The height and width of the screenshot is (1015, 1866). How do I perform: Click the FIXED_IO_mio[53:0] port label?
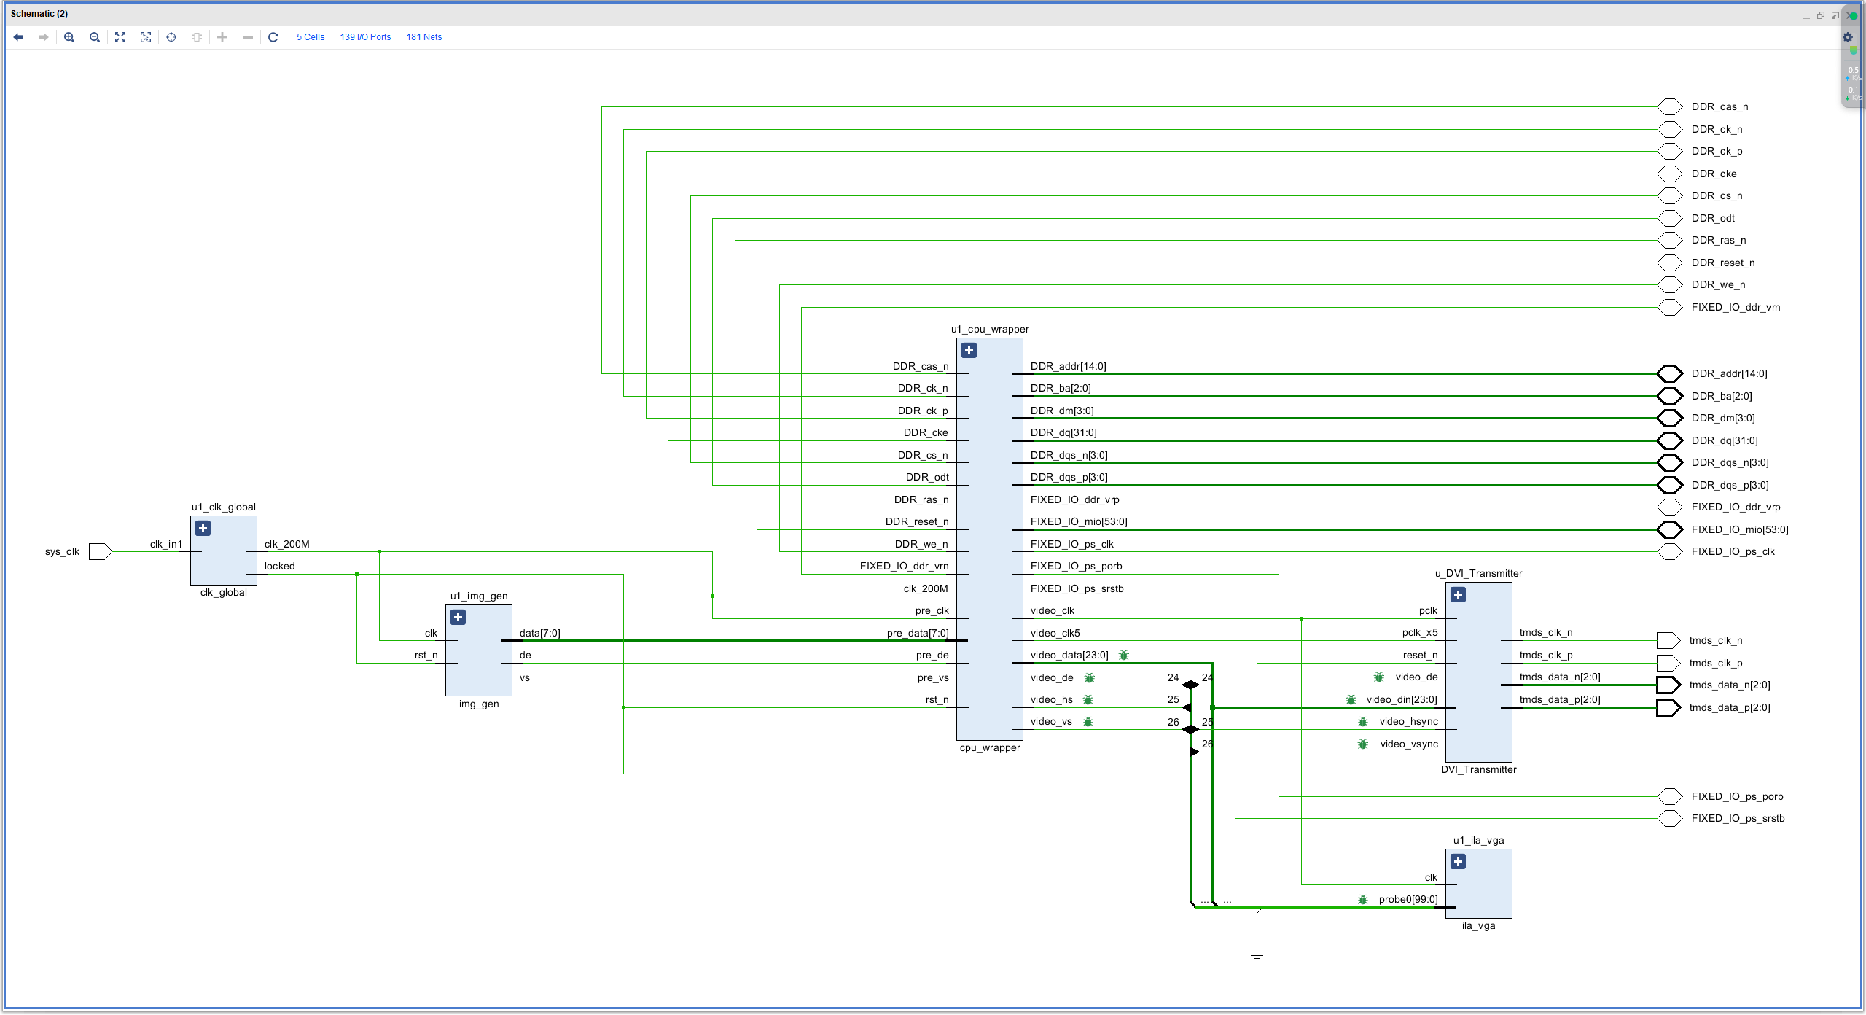pos(1739,529)
